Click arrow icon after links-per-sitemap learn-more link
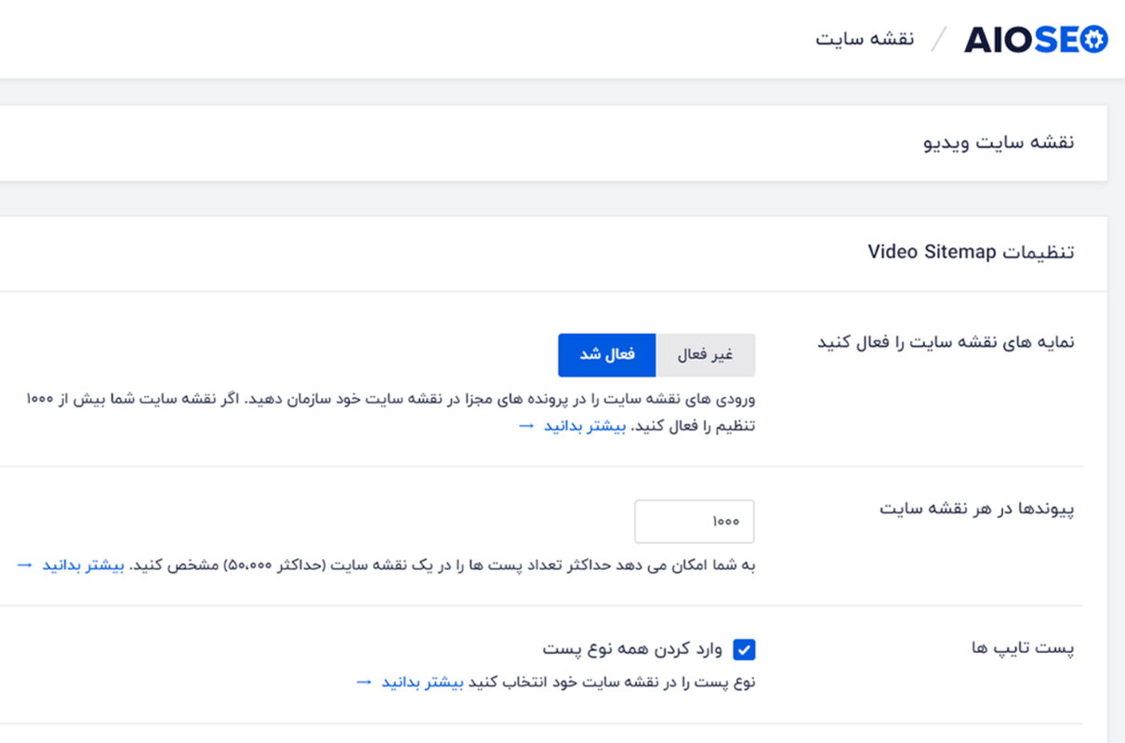 (25, 564)
